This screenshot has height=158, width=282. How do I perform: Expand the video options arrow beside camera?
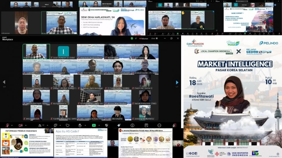pyautogui.click(x=26, y=125)
